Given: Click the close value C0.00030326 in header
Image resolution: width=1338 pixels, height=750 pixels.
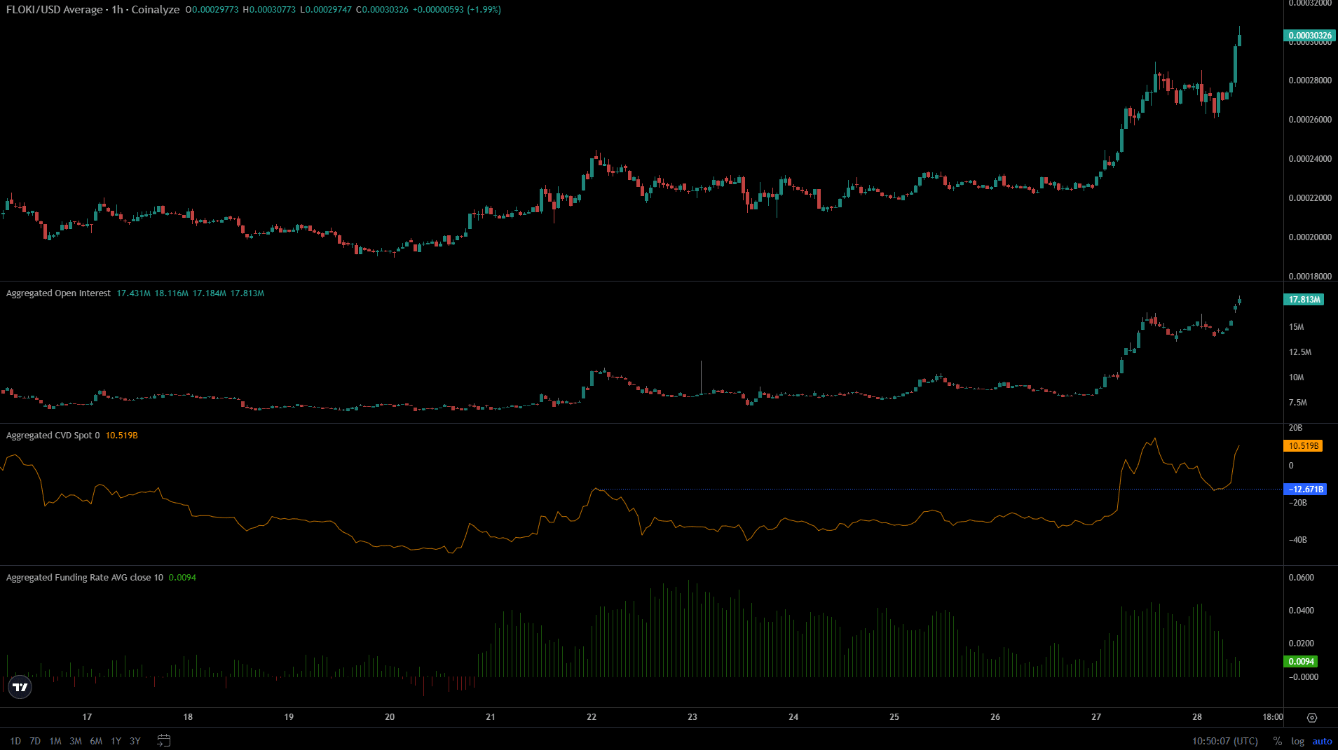Looking at the screenshot, I should [x=382, y=10].
